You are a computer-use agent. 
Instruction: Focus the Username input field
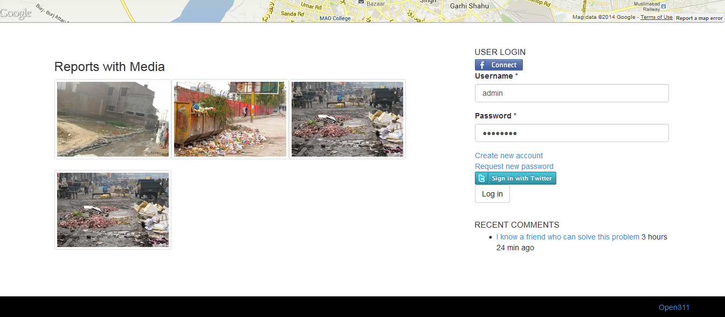pyautogui.click(x=571, y=93)
